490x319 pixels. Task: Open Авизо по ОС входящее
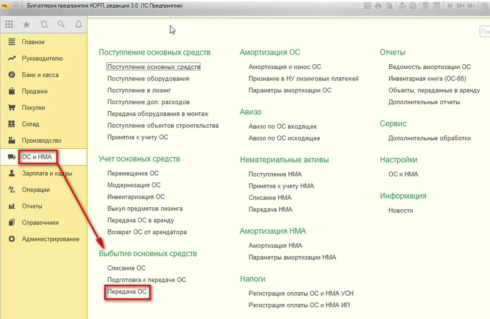(x=282, y=126)
